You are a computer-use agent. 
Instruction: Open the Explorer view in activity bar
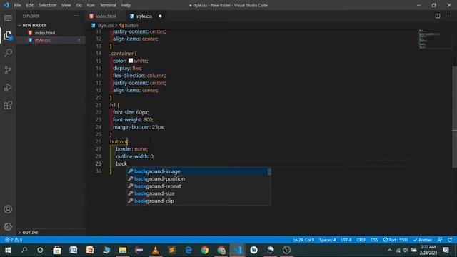(x=8, y=35)
